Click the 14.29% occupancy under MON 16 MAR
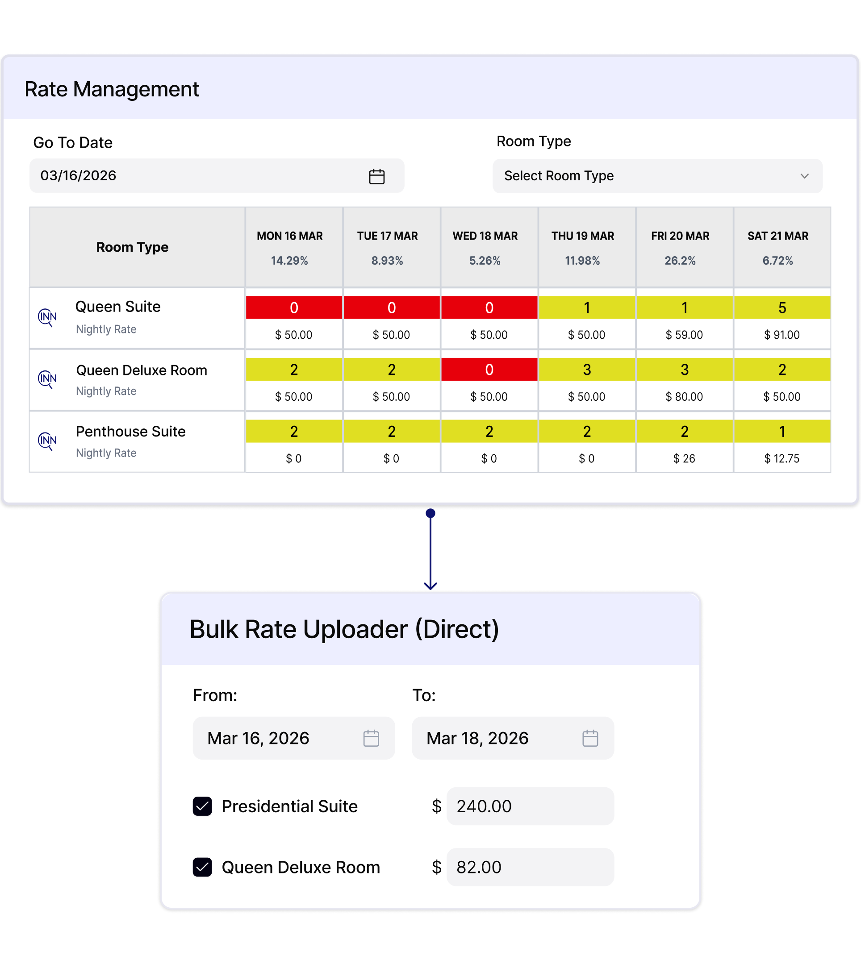 click(289, 261)
